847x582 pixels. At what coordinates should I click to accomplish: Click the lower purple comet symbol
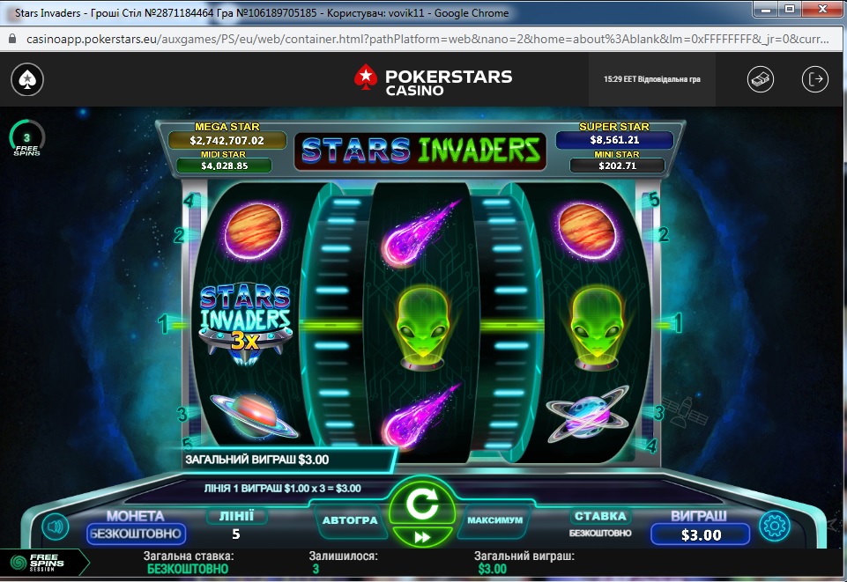pos(420,416)
